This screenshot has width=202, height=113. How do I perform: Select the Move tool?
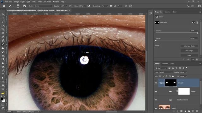(3, 14)
